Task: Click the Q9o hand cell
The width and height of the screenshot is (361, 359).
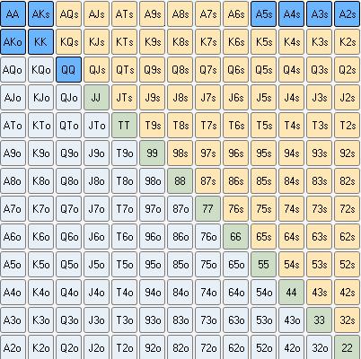Action: pyautogui.click(x=68, y=153)
